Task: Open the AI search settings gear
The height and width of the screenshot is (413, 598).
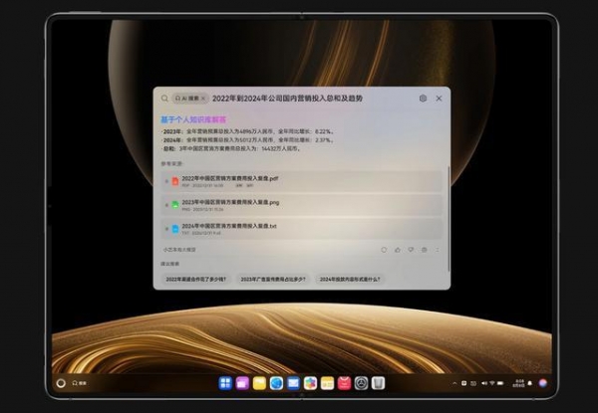Action: click(x=423, y=99)
